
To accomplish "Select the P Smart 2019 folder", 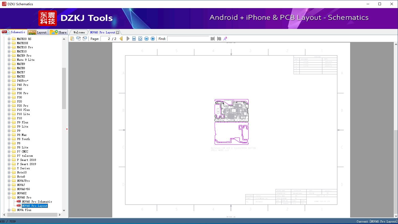I will (x=26, y=164).
